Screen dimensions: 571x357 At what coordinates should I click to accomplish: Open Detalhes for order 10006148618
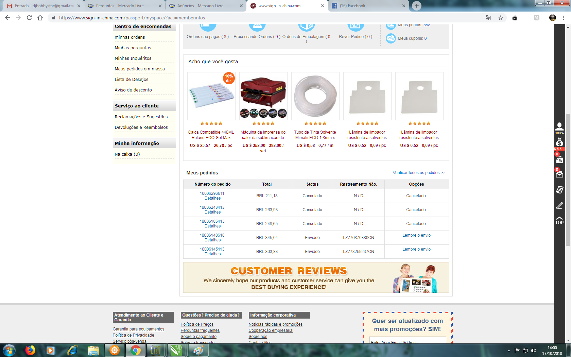(x=213, y=240)
